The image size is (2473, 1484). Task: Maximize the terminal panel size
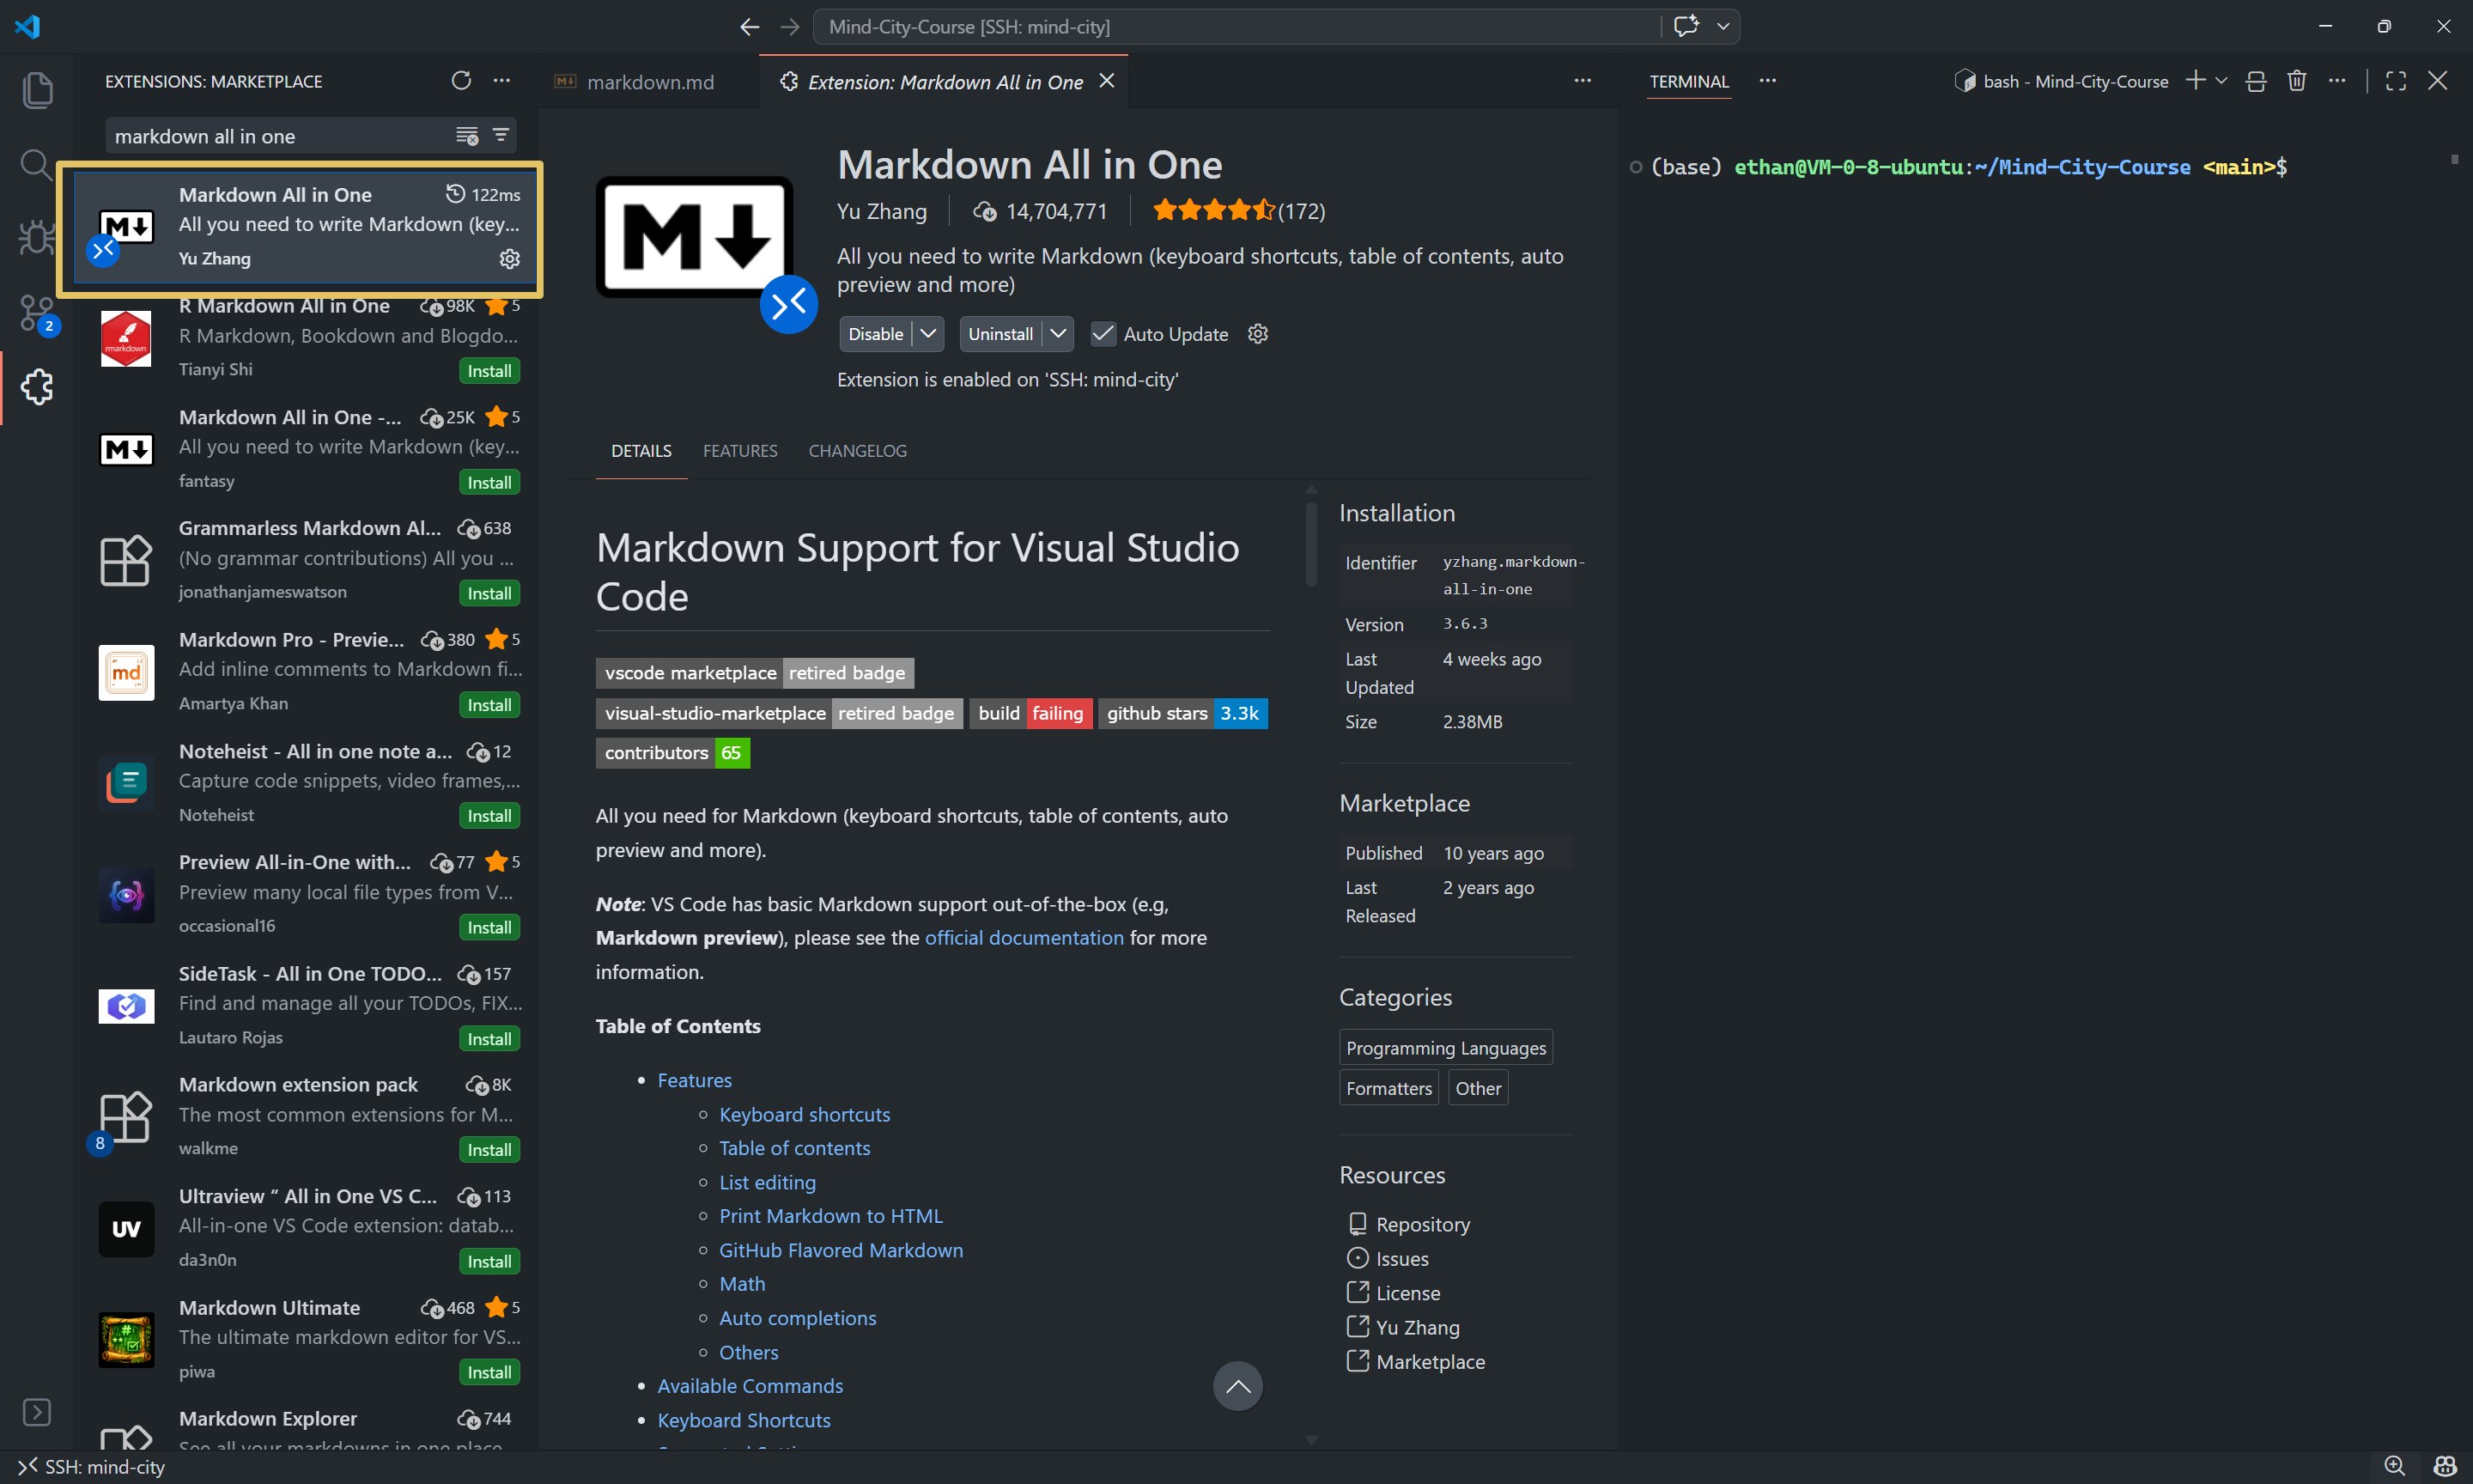click(x=2396, y=81)
